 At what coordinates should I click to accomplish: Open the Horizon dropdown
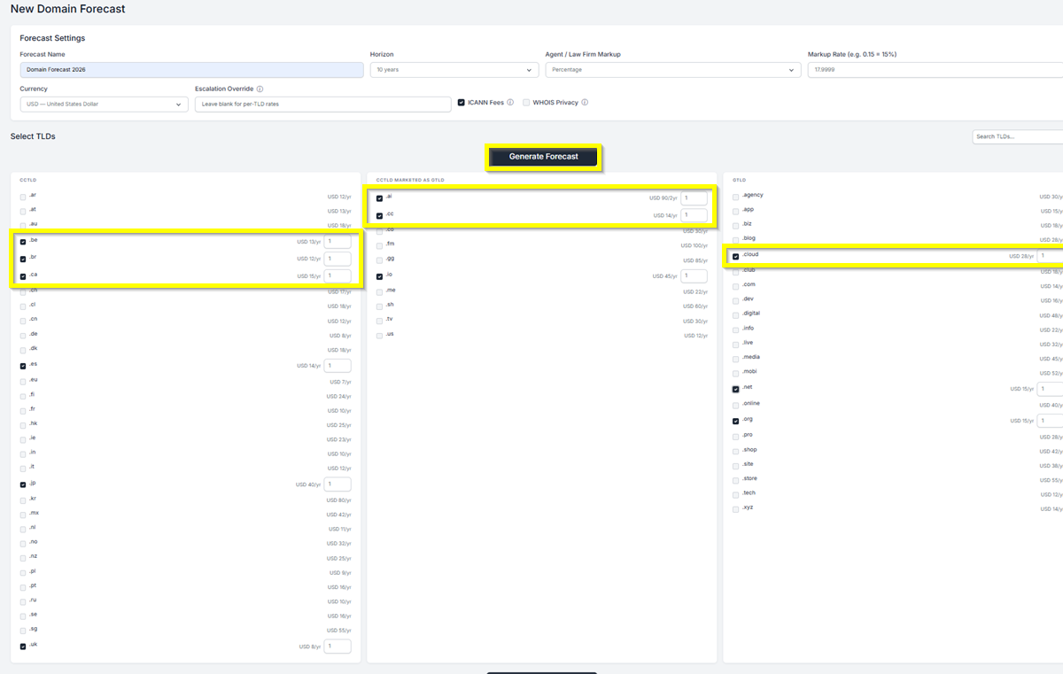coord(454,70)
